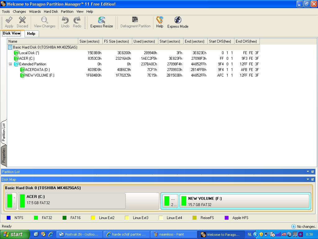Viewport: 318px width, 239px height.
Task: Open the Changes menu
Action: [x=19, y=12]
